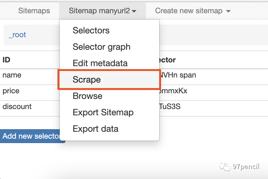The height and width of the screenshot is (179, 268).
Task: Click the selector cell ending in ommxKx
Action: [x=174, y=91]
